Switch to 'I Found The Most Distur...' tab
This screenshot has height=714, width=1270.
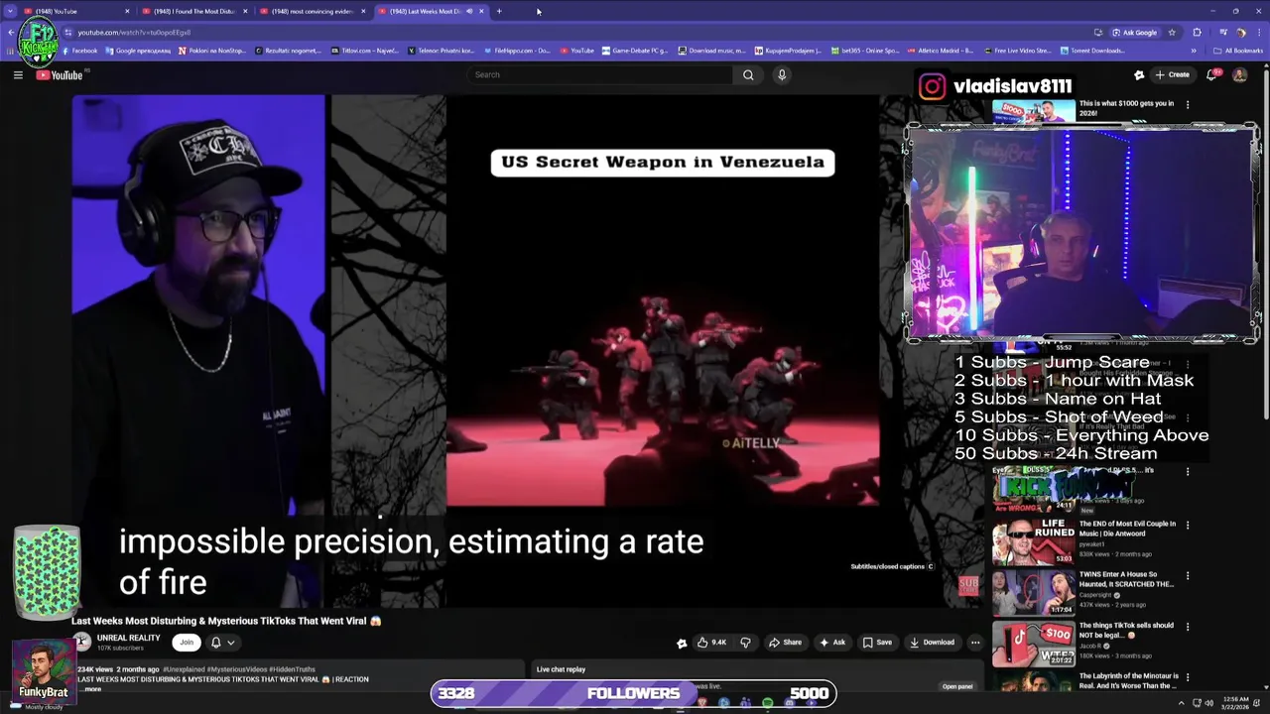coord(193,11)
